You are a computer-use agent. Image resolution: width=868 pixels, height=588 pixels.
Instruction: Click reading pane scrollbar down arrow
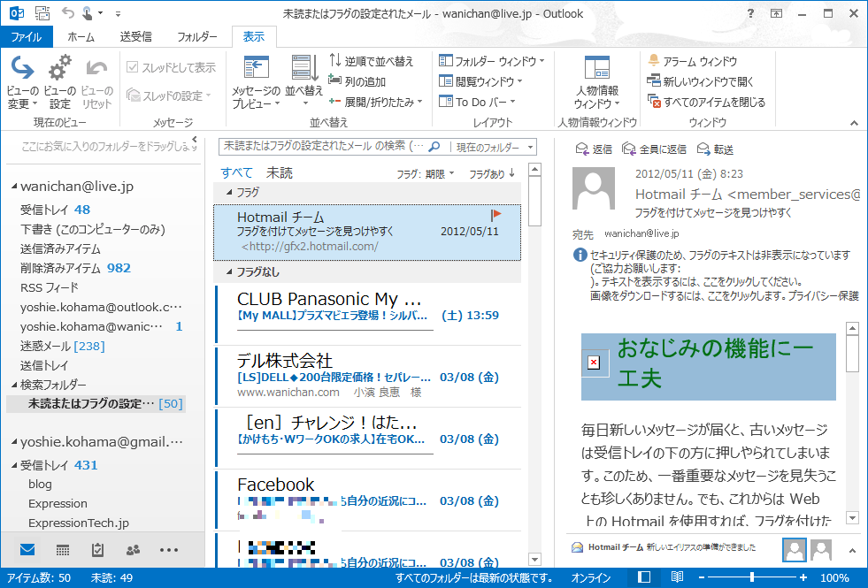[x=852, y=518]
